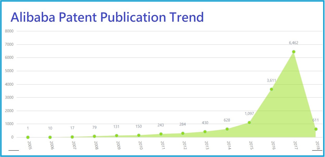Click the 628 data label
Viewport: 325px width, 157px height.
tap(227, 120)
